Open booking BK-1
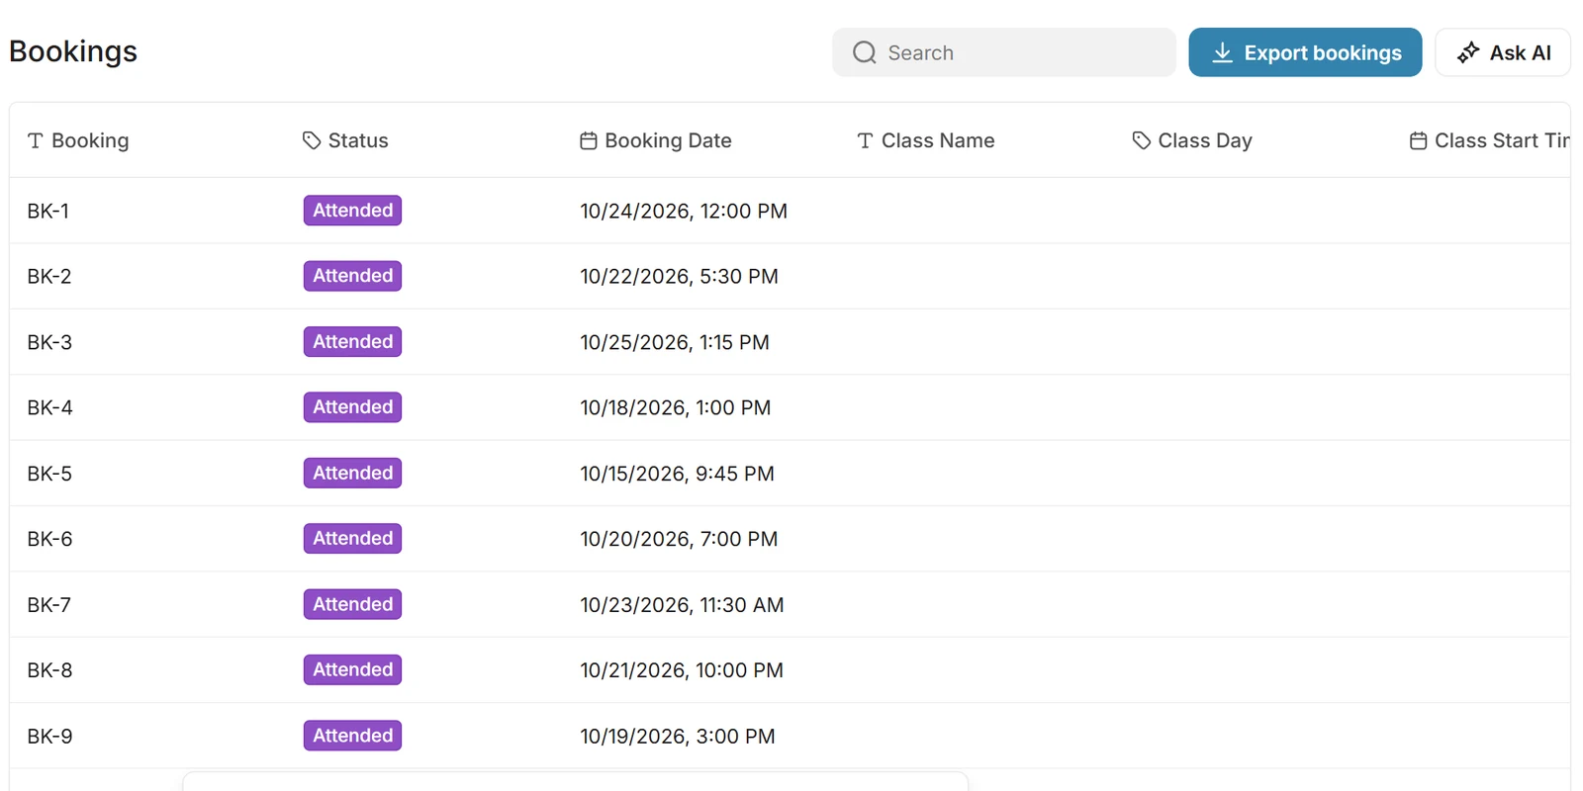The image size is (1583, 791). 48,211
